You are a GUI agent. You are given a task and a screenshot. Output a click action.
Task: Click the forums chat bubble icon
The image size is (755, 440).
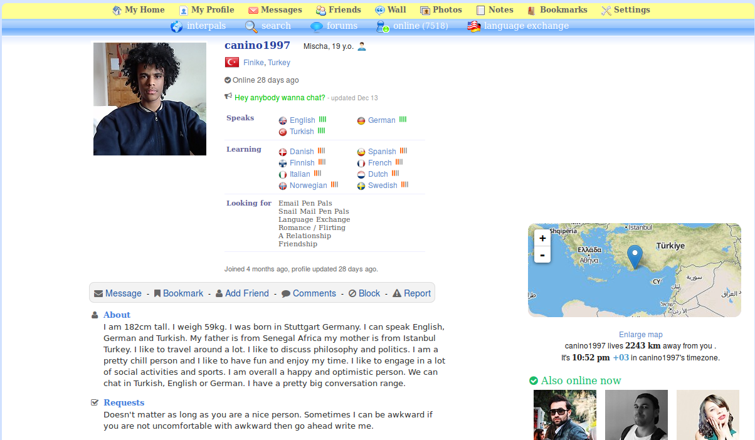(317, 26)
